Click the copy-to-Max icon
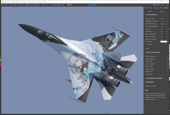This screenshot has height=115, width=170. [x=10, y=5]
